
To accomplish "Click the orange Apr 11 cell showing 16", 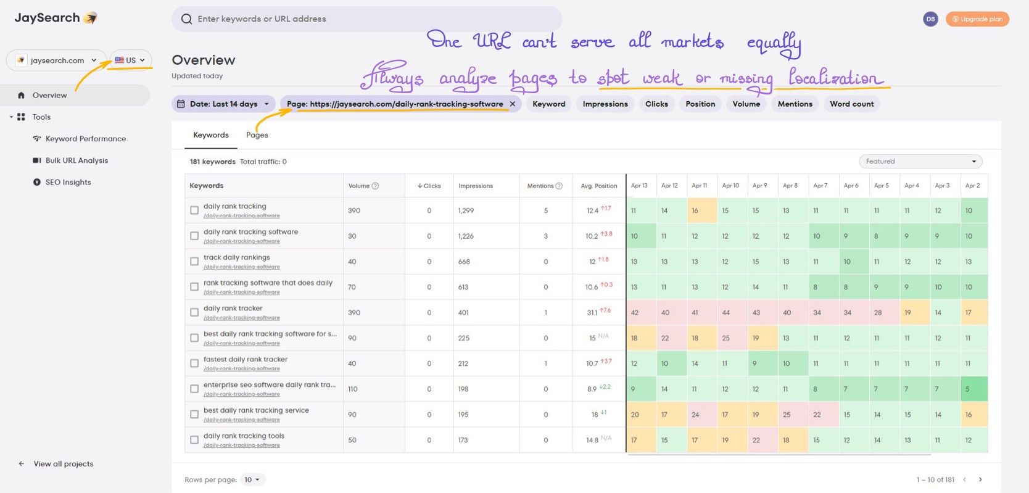I will 701,210.
